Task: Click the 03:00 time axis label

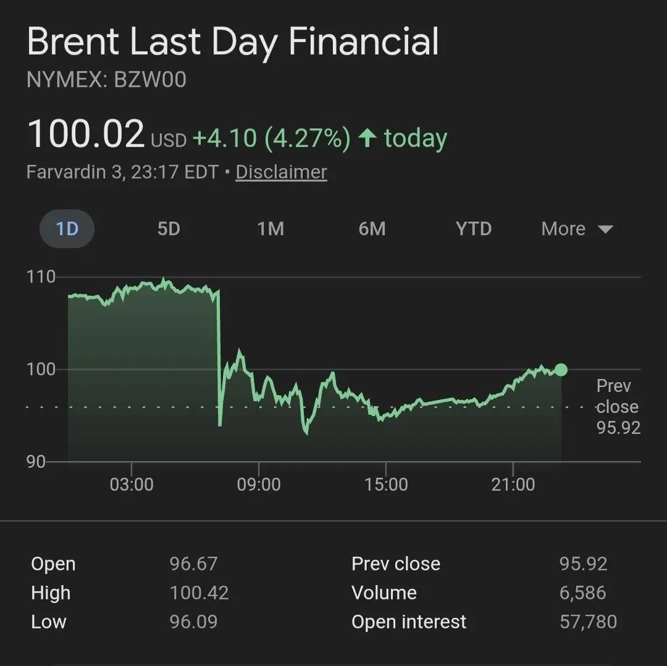Action: pos(132,485)
